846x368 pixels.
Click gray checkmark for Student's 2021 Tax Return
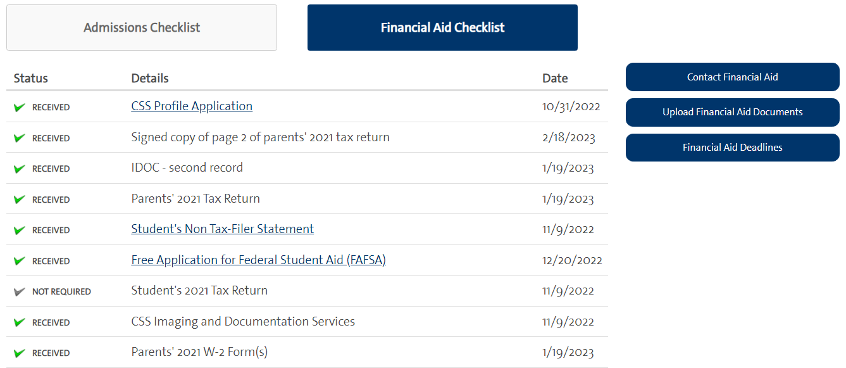20,292
